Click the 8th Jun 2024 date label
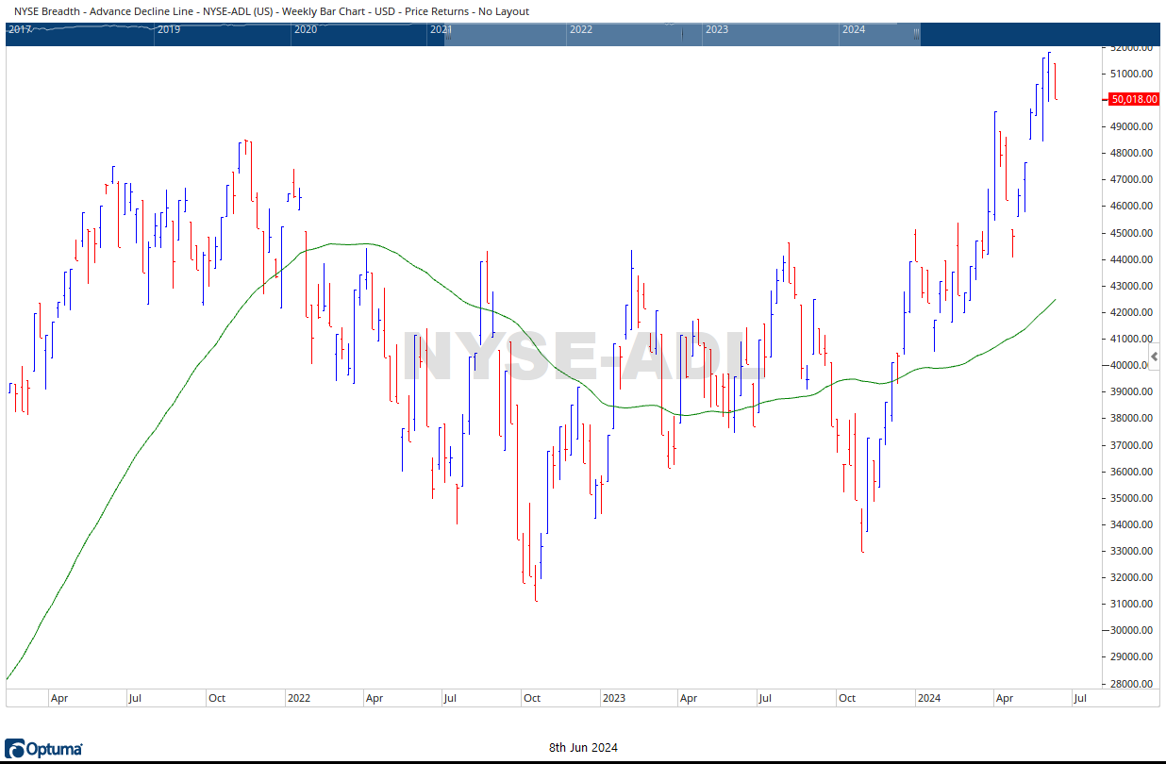The image size is (1166, 764). click(x=583, y=748)
